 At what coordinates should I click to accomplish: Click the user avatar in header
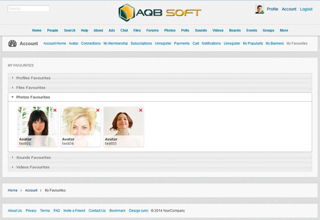click(259, 9)
